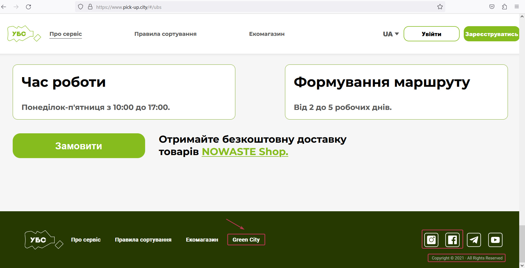Click the Увійти button
This screenshot has height=268, width=525.
point(431,34)
